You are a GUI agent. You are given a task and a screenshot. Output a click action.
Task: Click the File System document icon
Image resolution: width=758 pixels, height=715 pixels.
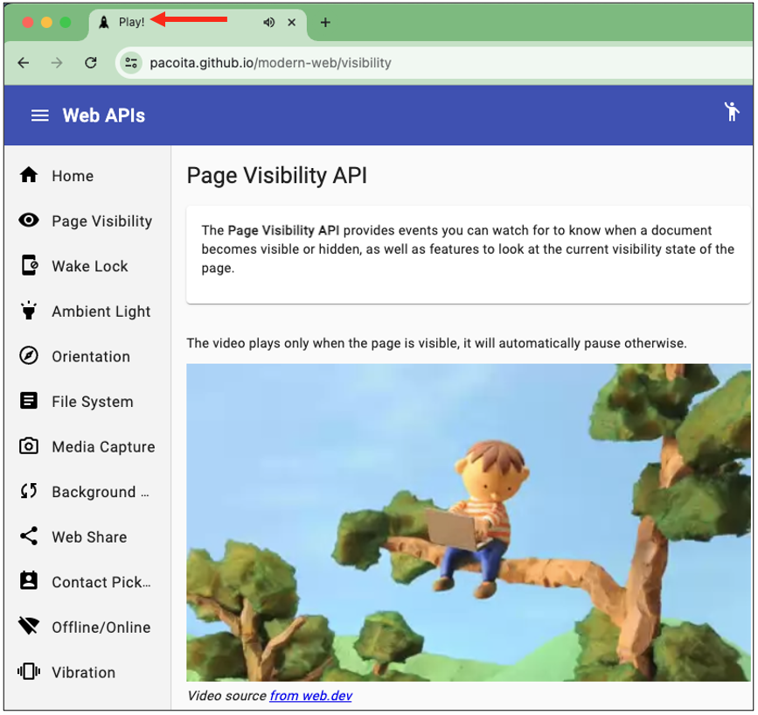[x=29, y=401]
